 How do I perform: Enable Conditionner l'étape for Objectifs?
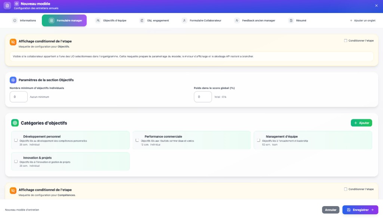(345, 40)
